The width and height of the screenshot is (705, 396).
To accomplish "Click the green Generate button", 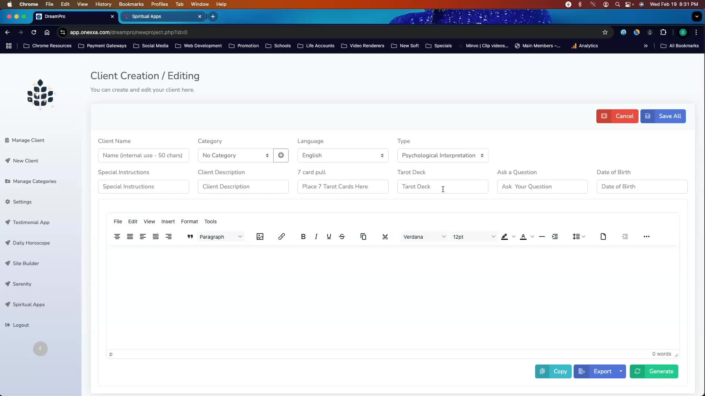I will [654, 371].
